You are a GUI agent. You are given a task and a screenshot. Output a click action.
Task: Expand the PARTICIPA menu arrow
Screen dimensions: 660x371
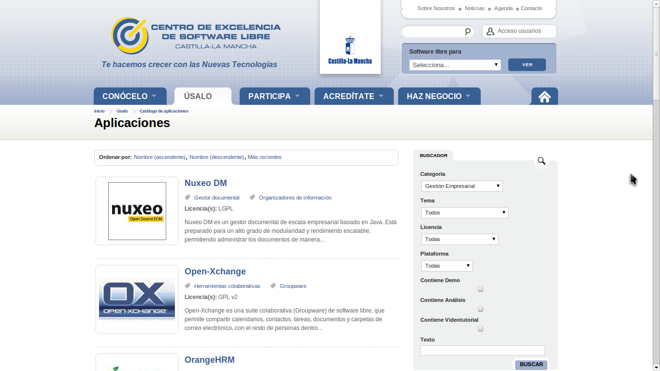pyautogui.click(x=297, y=96)
